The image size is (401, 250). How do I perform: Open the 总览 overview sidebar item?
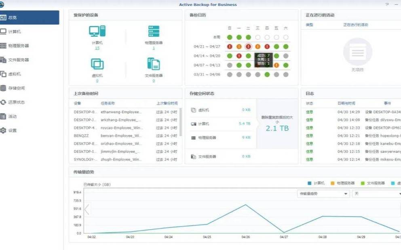point(30,18)
